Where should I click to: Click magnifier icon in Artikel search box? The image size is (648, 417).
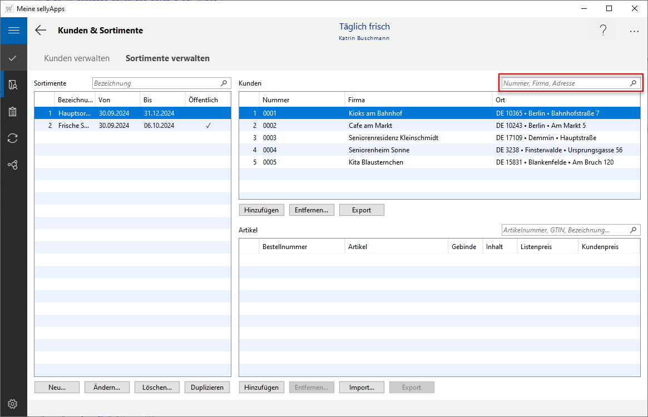(633, 230)
